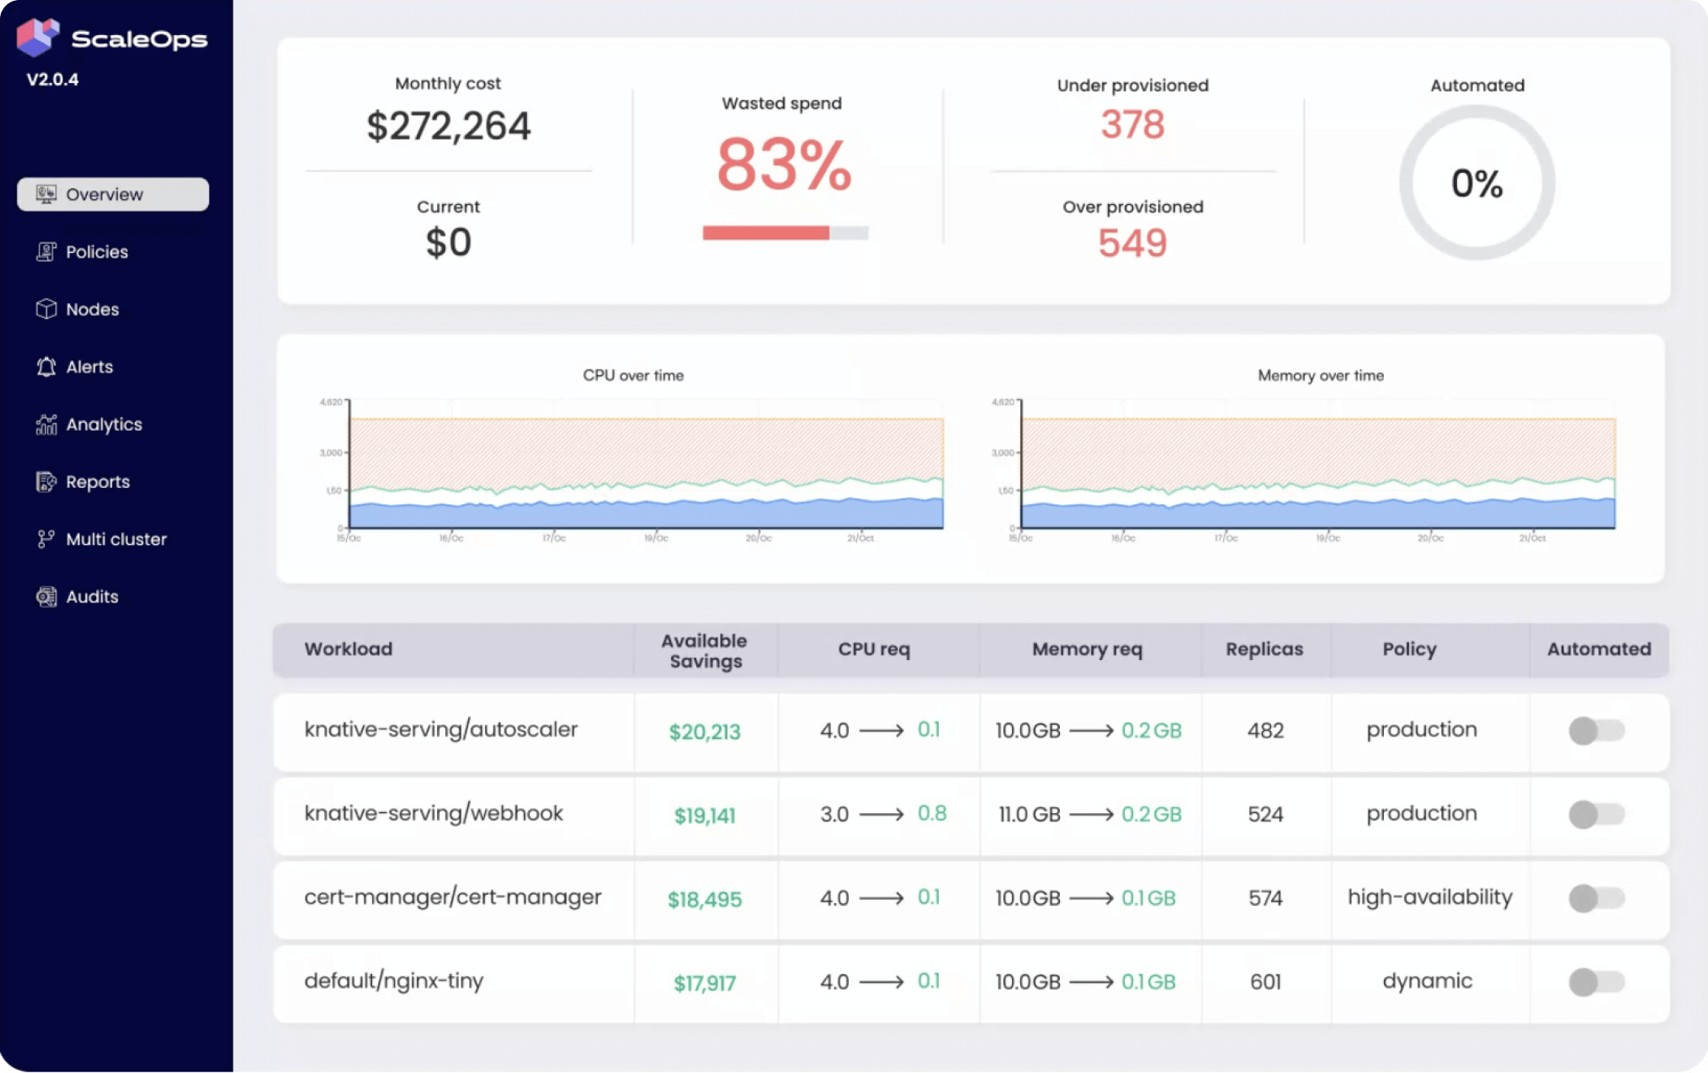Sort by the Available Savings header
This screenshot has height=1073, width=1708.
coord(704,650)
